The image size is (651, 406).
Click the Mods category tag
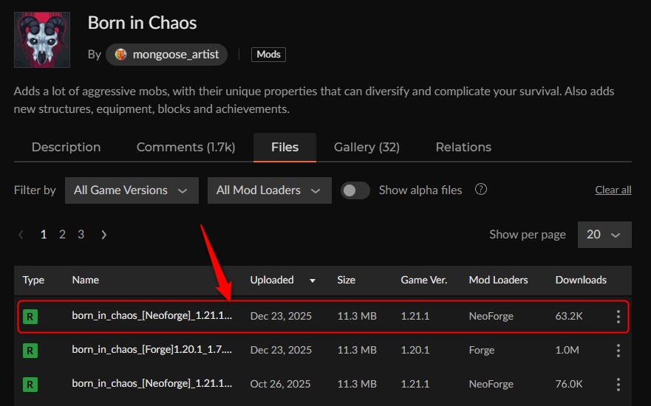268,55
